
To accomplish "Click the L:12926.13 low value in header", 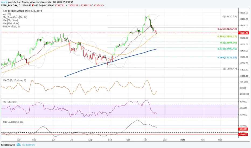I will [85, 5].
